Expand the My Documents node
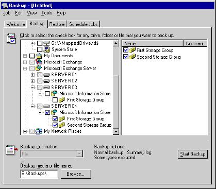The width and height of the screenshot is (216, 189). point(25,56)
